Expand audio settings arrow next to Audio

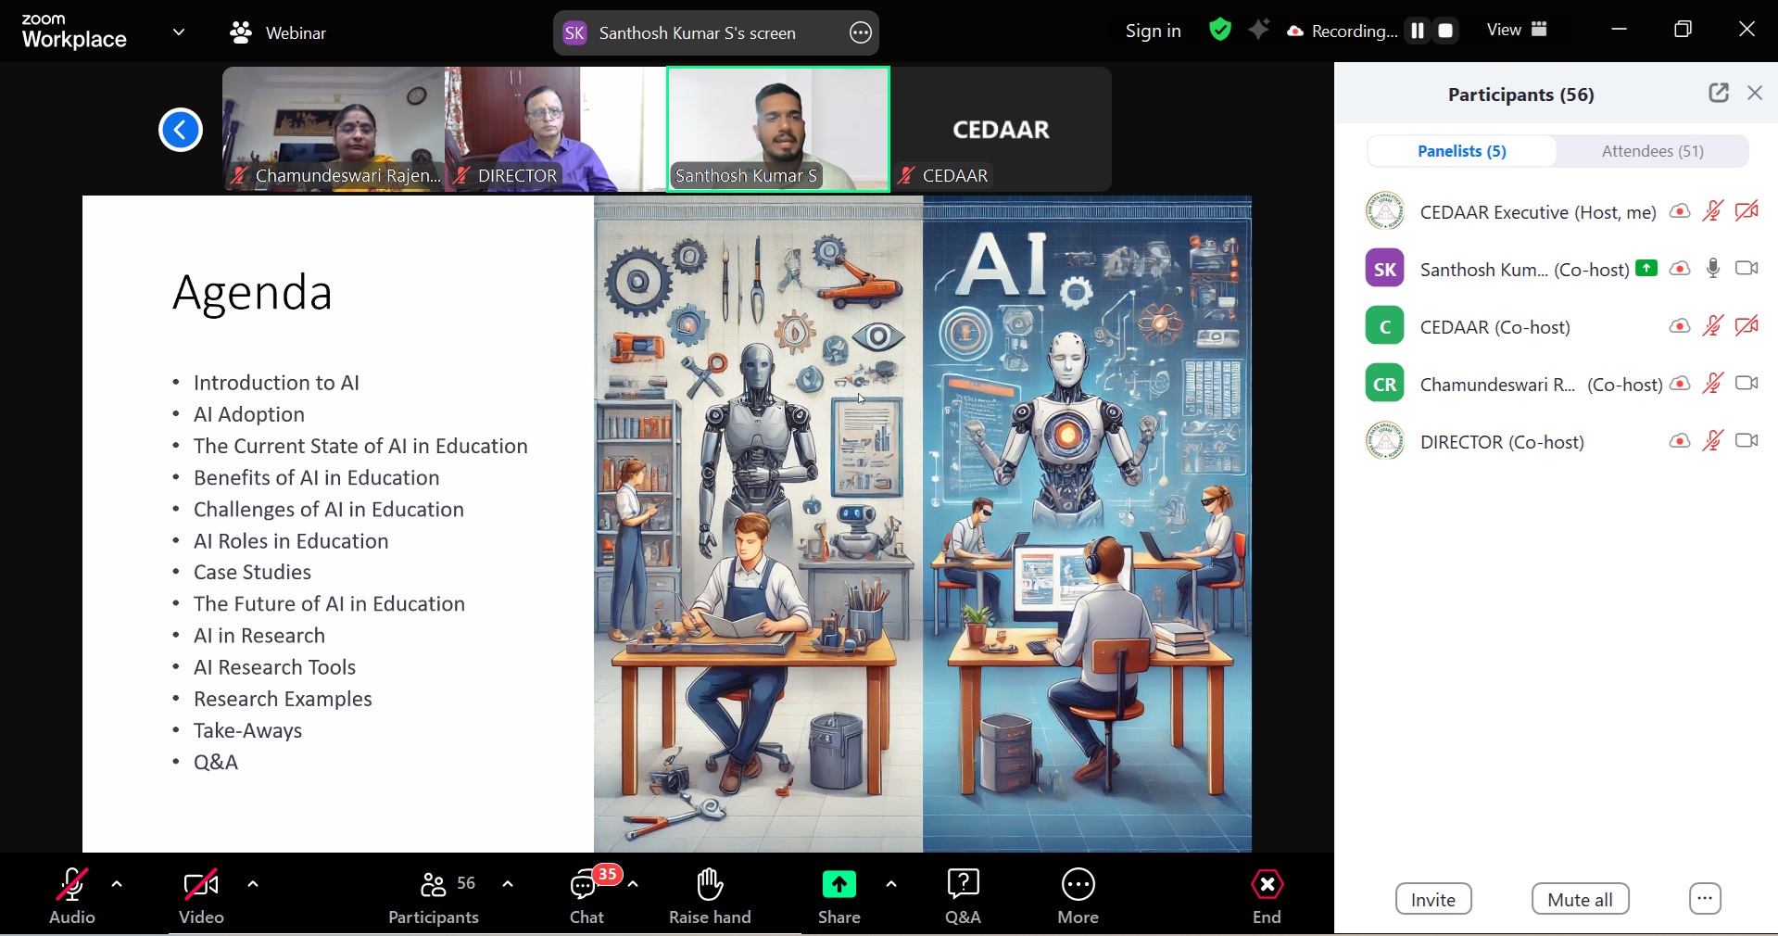pos(117,884)
